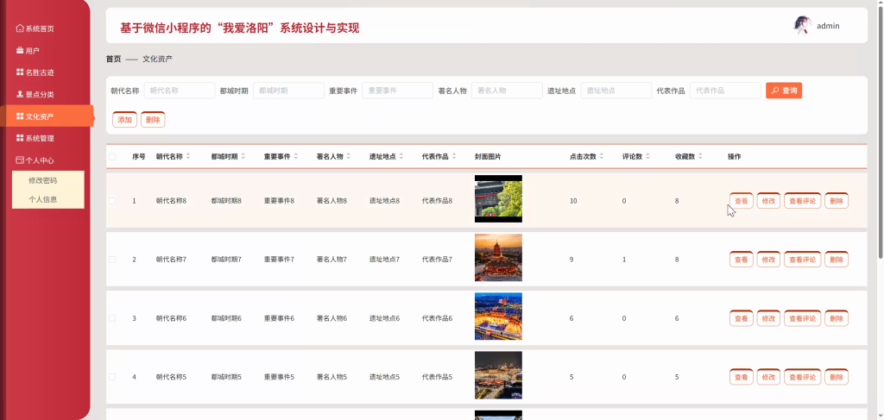This screenshot has width=884, height=420.
Task: Open cover image thumbnail of 朝代名称8
Action: point(498,198)
